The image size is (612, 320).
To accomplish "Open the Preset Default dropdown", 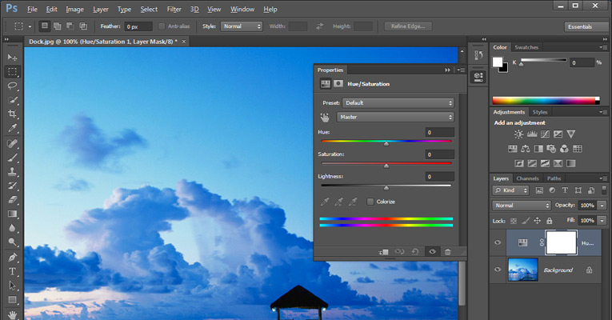I will pos(398,103).
